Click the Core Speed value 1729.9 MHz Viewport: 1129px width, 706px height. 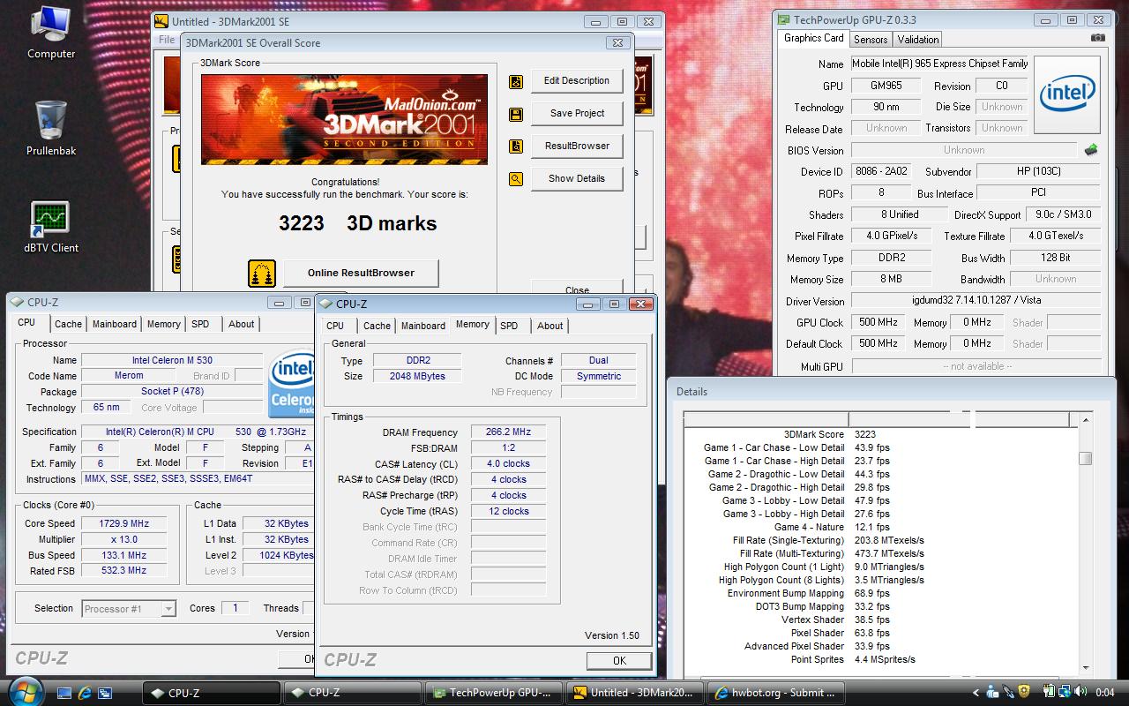pos(123,523)
